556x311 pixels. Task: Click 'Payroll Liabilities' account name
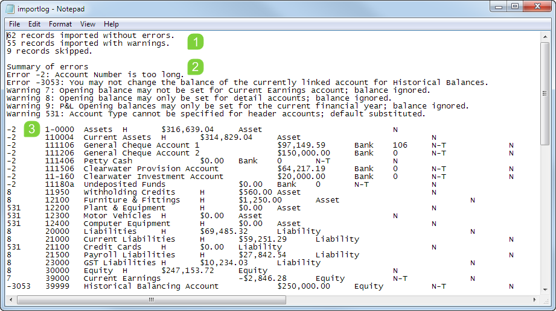129,255
